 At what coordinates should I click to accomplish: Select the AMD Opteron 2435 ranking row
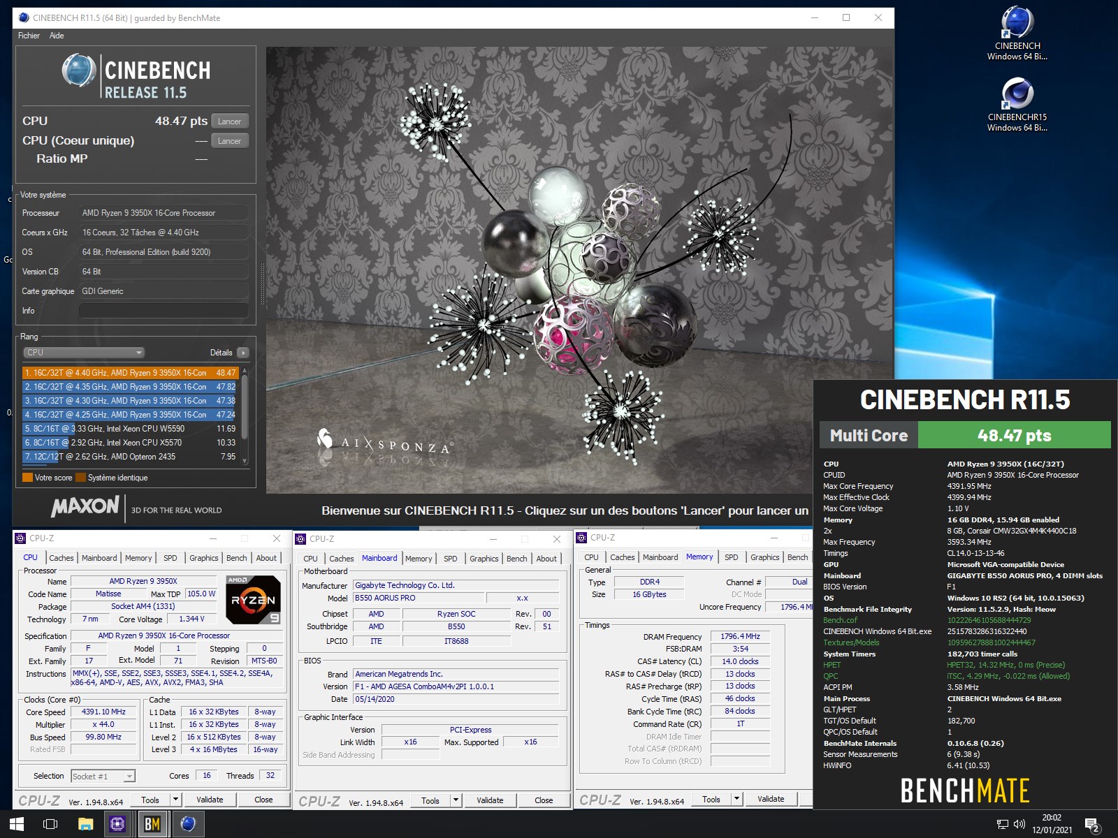(x=130, y=457)
